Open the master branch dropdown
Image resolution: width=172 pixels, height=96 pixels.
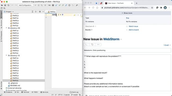(x=75, y=95)
